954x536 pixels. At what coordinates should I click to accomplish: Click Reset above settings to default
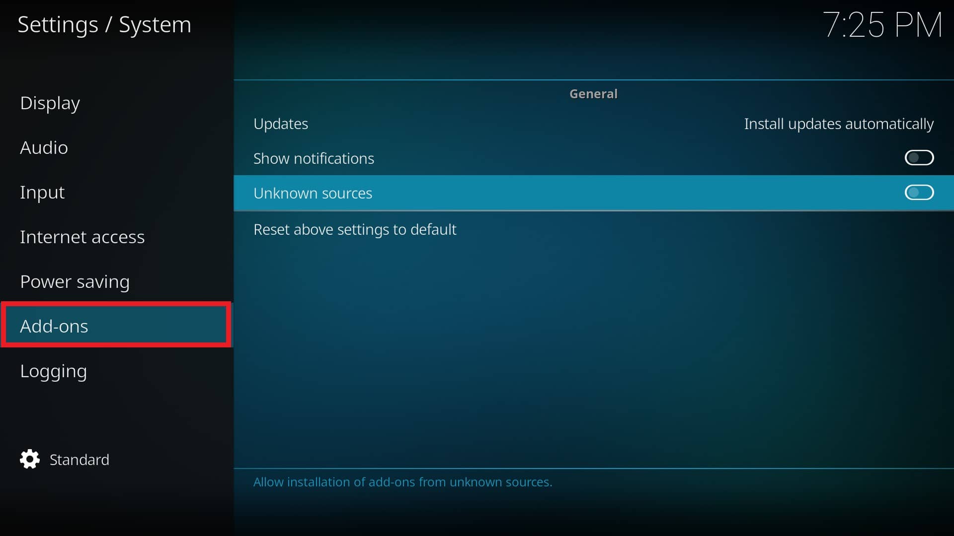tap(354, 229)
